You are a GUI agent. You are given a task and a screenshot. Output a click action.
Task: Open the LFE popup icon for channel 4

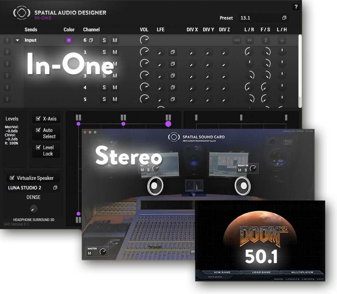pos(173,87)
